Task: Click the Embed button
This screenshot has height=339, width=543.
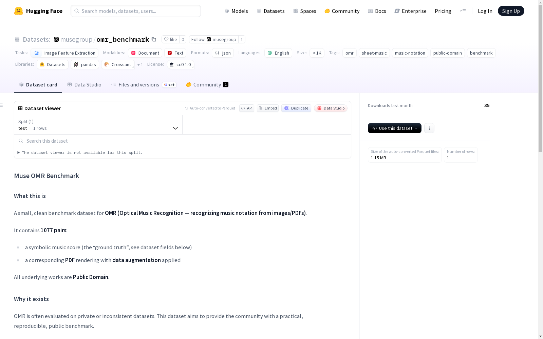Action: coord(268,108)
